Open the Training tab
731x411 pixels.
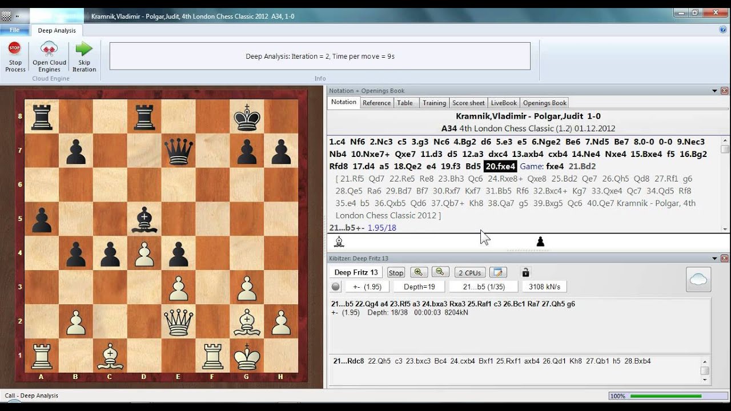click(x=434, y=103)
